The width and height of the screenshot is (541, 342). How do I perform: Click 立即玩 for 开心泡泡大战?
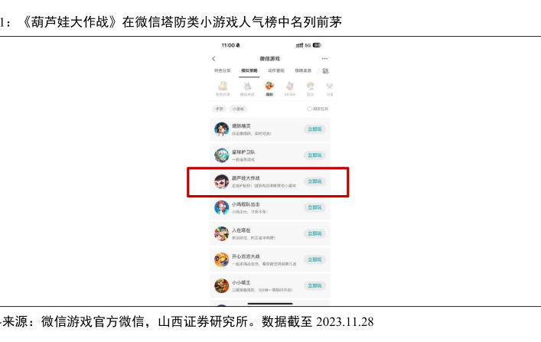(x=314, y=259)
